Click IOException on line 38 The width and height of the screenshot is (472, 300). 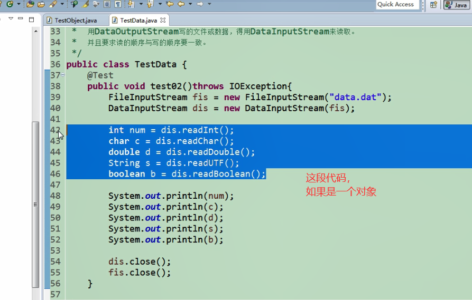(258, 86)
